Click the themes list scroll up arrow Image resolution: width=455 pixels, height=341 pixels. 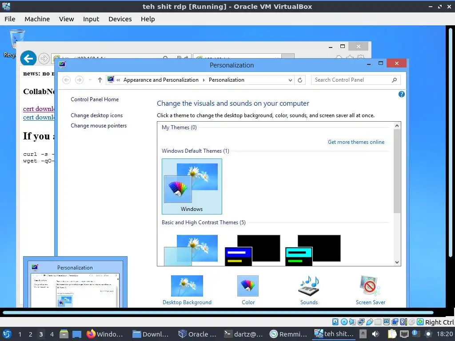click(397, 126)
